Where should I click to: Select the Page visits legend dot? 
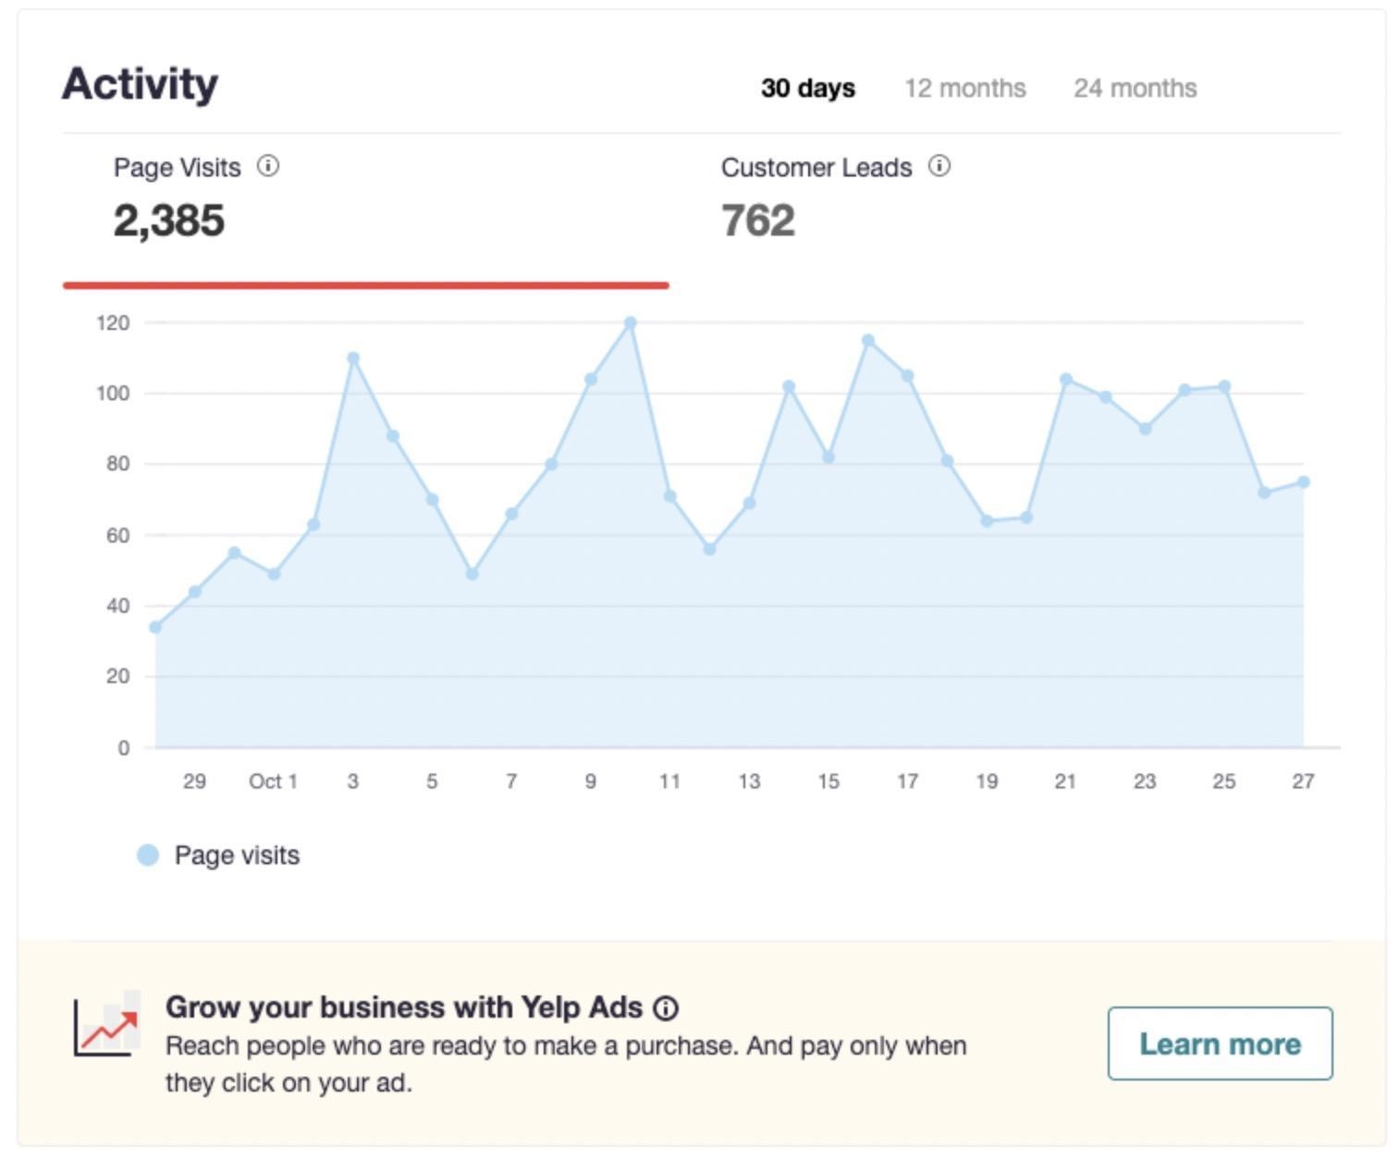coord(146,853)
